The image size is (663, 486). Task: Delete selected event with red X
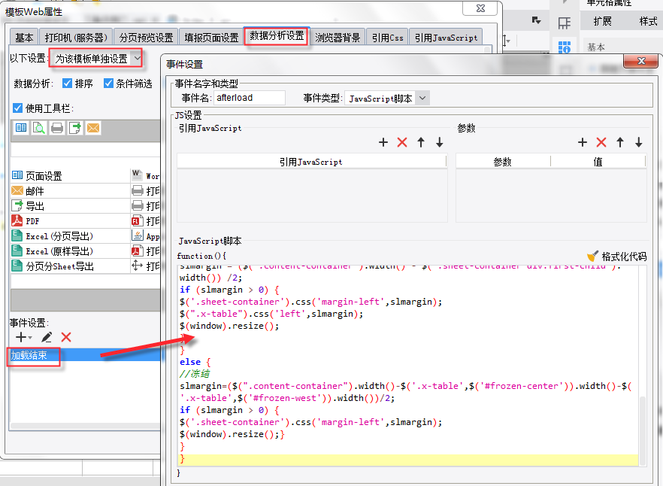[x=66, y=337]
